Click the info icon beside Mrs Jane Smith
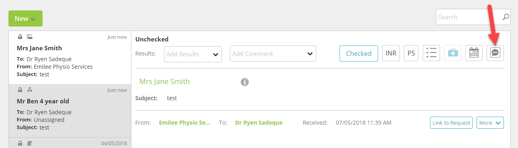518x148 pixels. click(245, 82)
